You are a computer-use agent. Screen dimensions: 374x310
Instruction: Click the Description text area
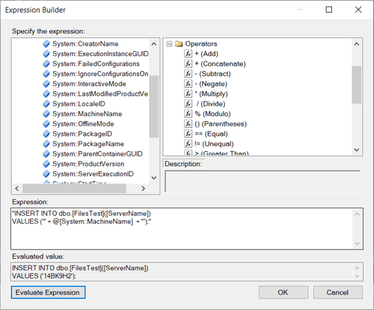pos(263,181)
